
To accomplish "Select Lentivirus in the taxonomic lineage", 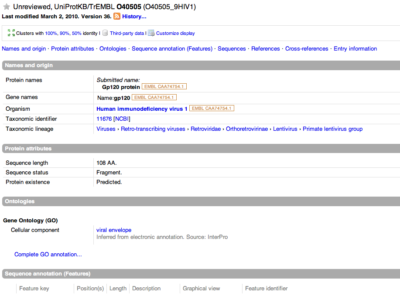I will coord(285,129).
